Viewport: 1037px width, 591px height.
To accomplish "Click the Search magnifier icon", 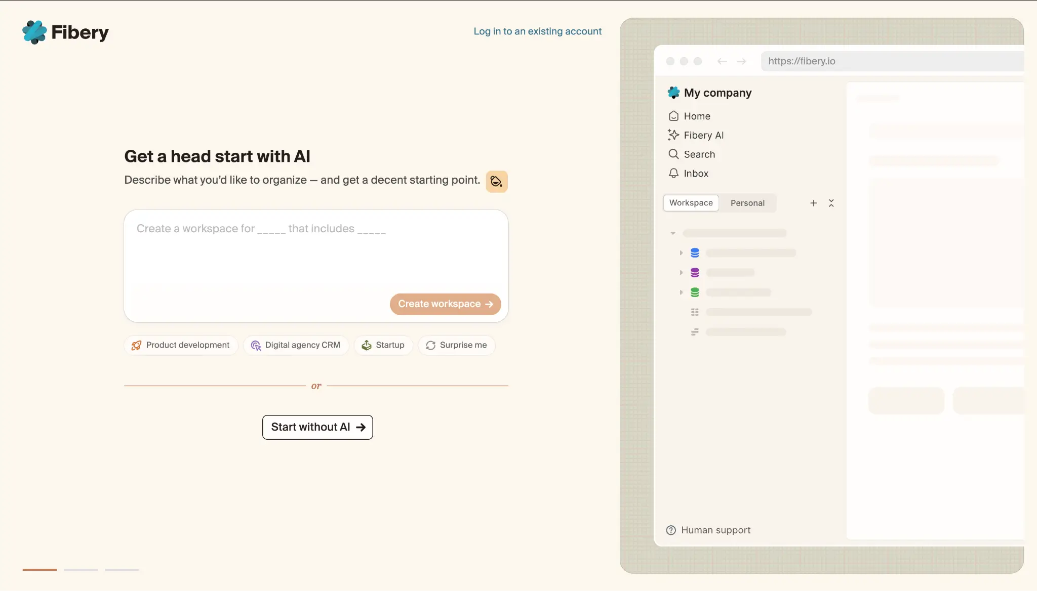I will pos(673,154).
